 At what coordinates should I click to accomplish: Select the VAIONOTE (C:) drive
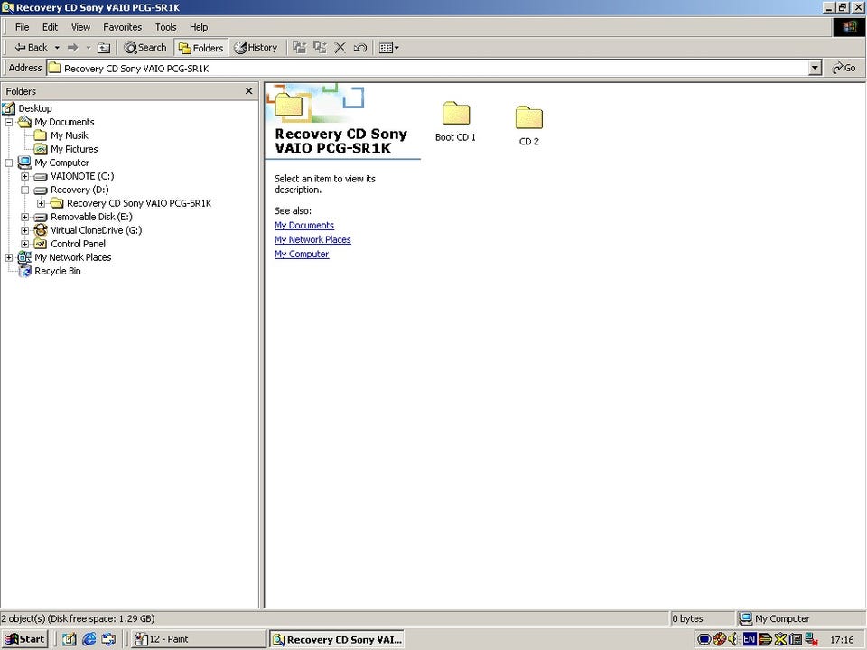click(82, 176)
